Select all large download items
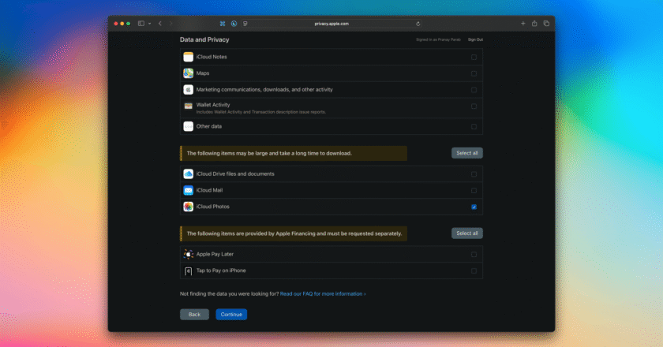Image resolution: width=663 pixels, height=347 pixels. [466, 153]
